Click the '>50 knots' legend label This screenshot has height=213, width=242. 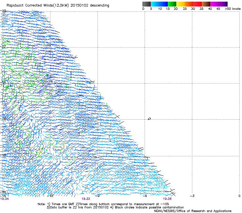(233, 9)
